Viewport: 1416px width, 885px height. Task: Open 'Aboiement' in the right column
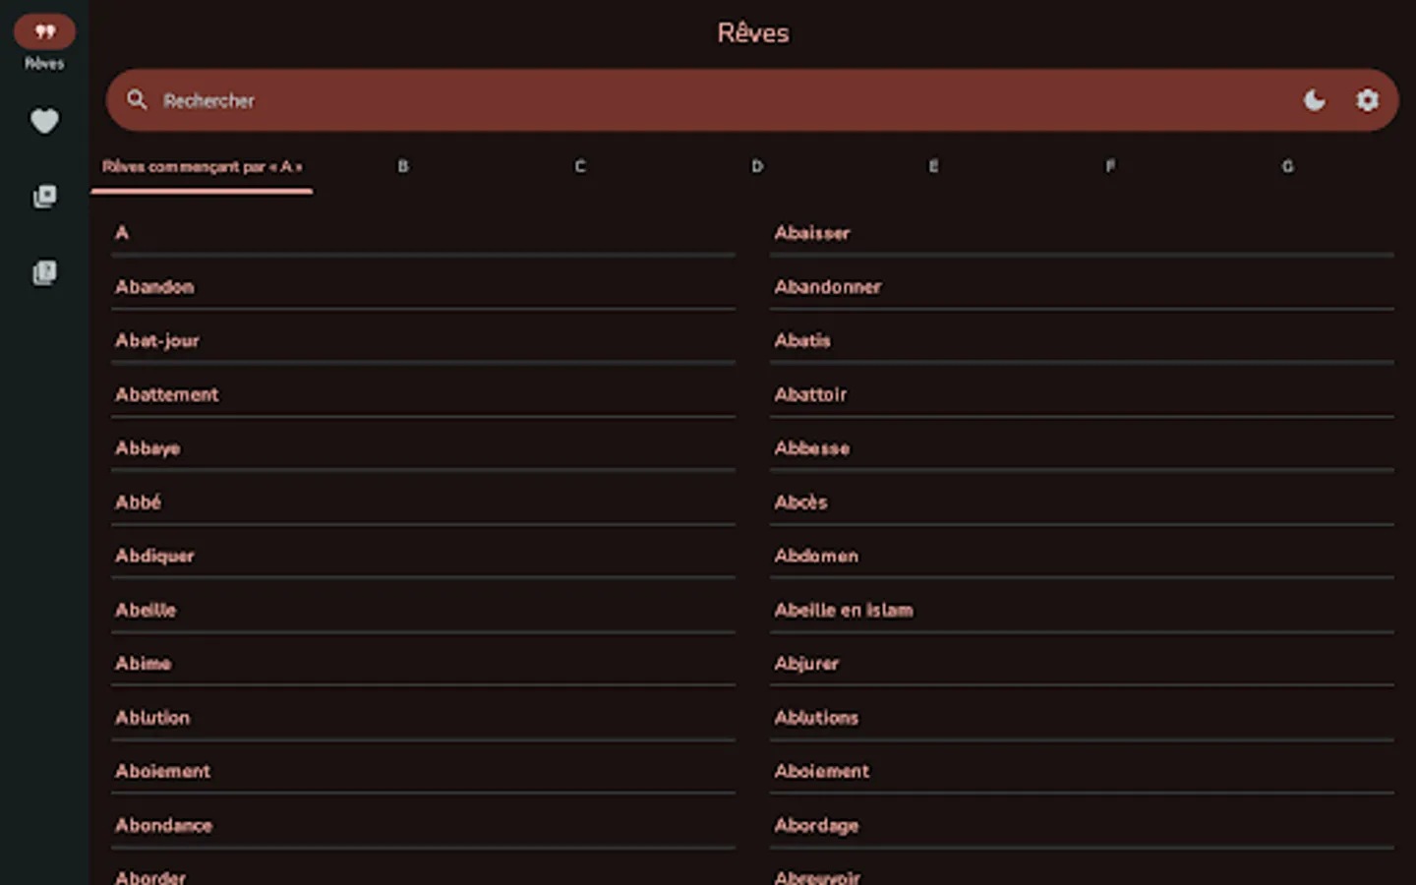tap(1082, 771)
